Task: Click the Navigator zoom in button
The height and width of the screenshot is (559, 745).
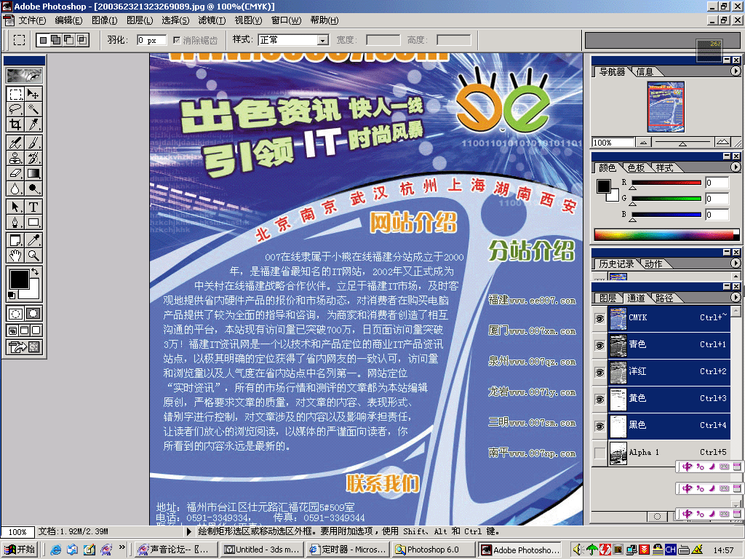Action: click(722, 142)
